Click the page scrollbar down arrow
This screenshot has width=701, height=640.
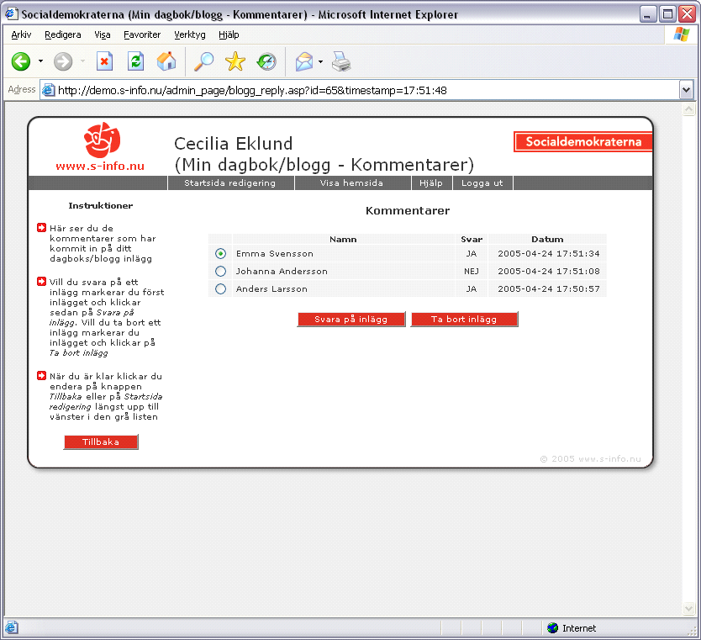pos(689,608)
